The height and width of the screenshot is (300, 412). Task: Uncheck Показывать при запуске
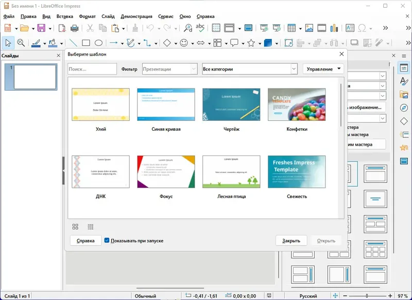coord(106,240)
